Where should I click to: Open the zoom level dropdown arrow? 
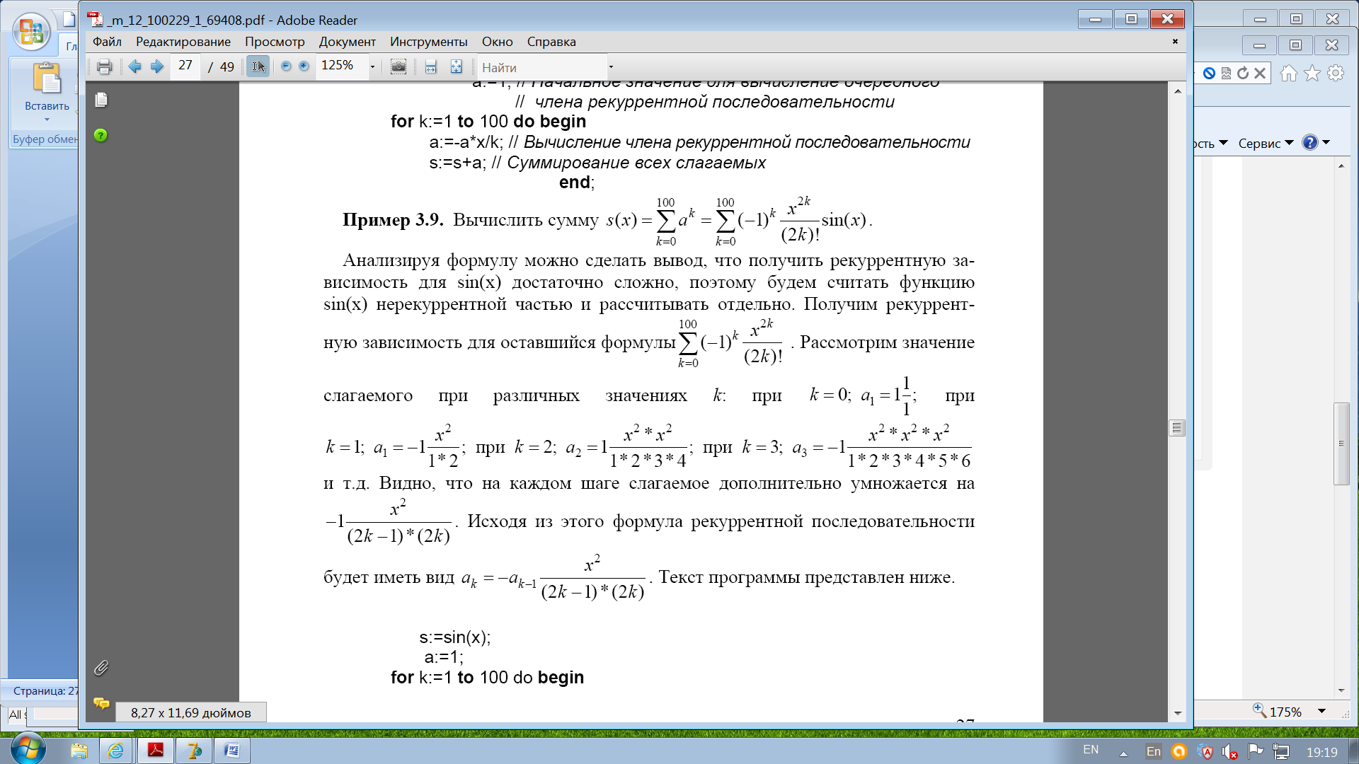point(372,67)
